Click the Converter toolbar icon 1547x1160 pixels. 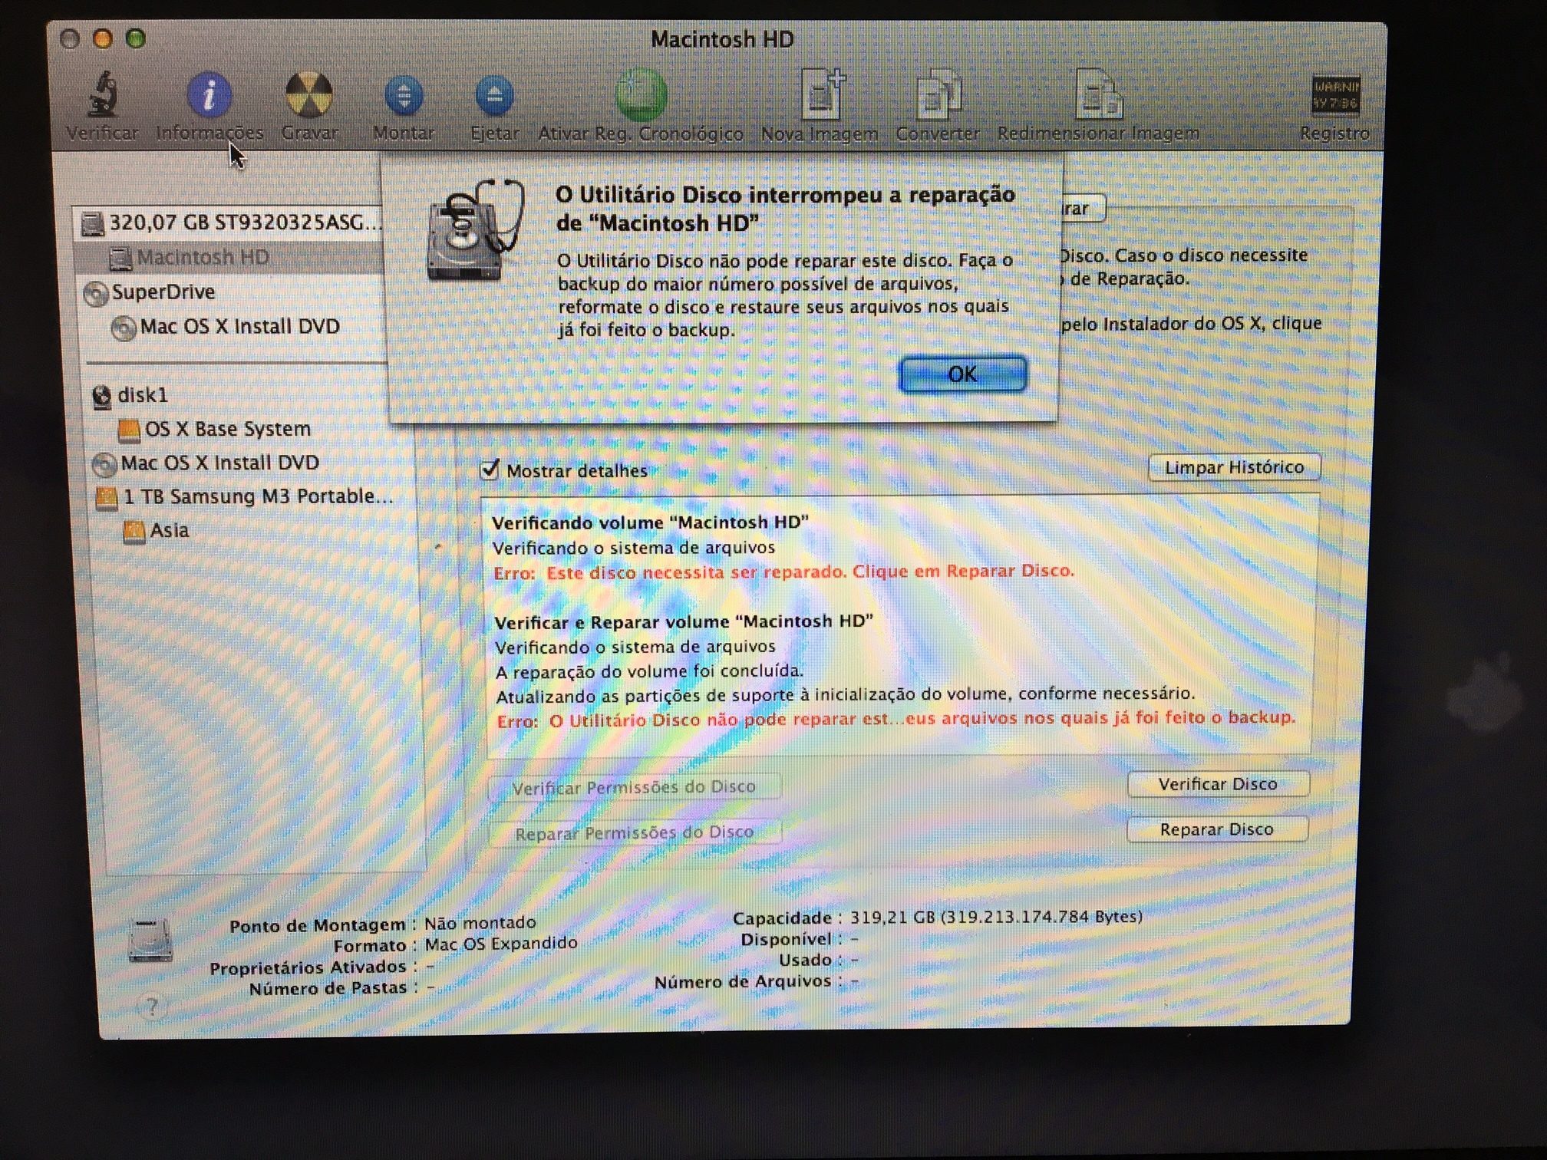(x=938, y=94)
